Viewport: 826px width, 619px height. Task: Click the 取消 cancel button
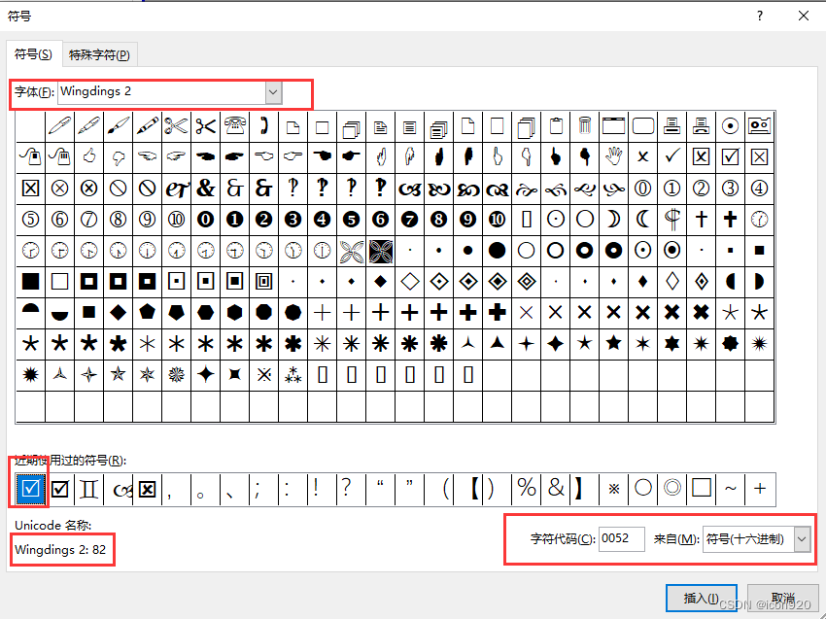(783, 599)
